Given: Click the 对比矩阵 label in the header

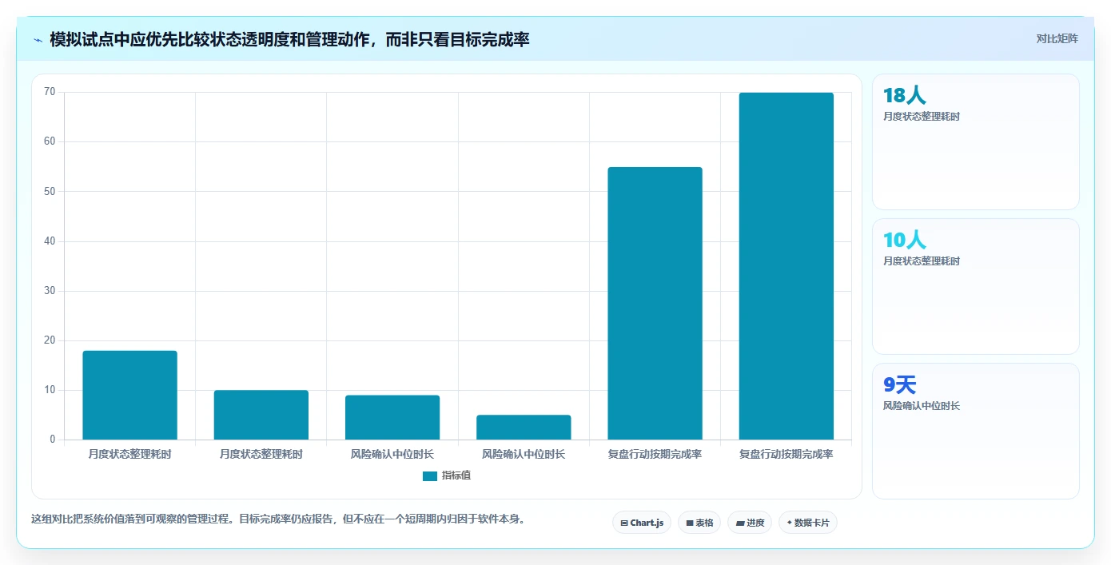Looking at the screenshot, I should pos(1057,38).
